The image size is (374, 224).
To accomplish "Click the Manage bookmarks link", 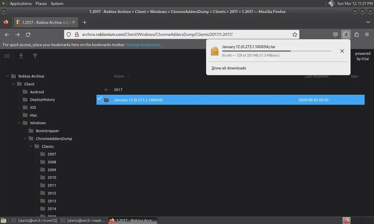I will point(145,45).
